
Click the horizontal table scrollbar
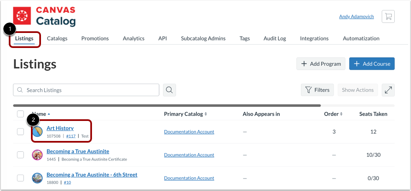point(167,106)
